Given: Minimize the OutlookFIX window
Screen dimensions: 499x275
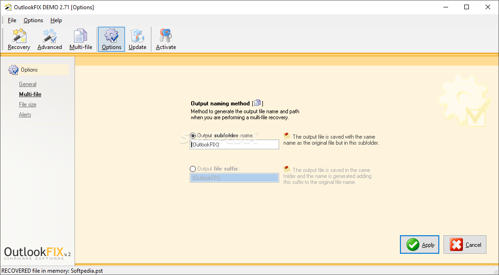Looking at the screenshot, I should point(445,7).
